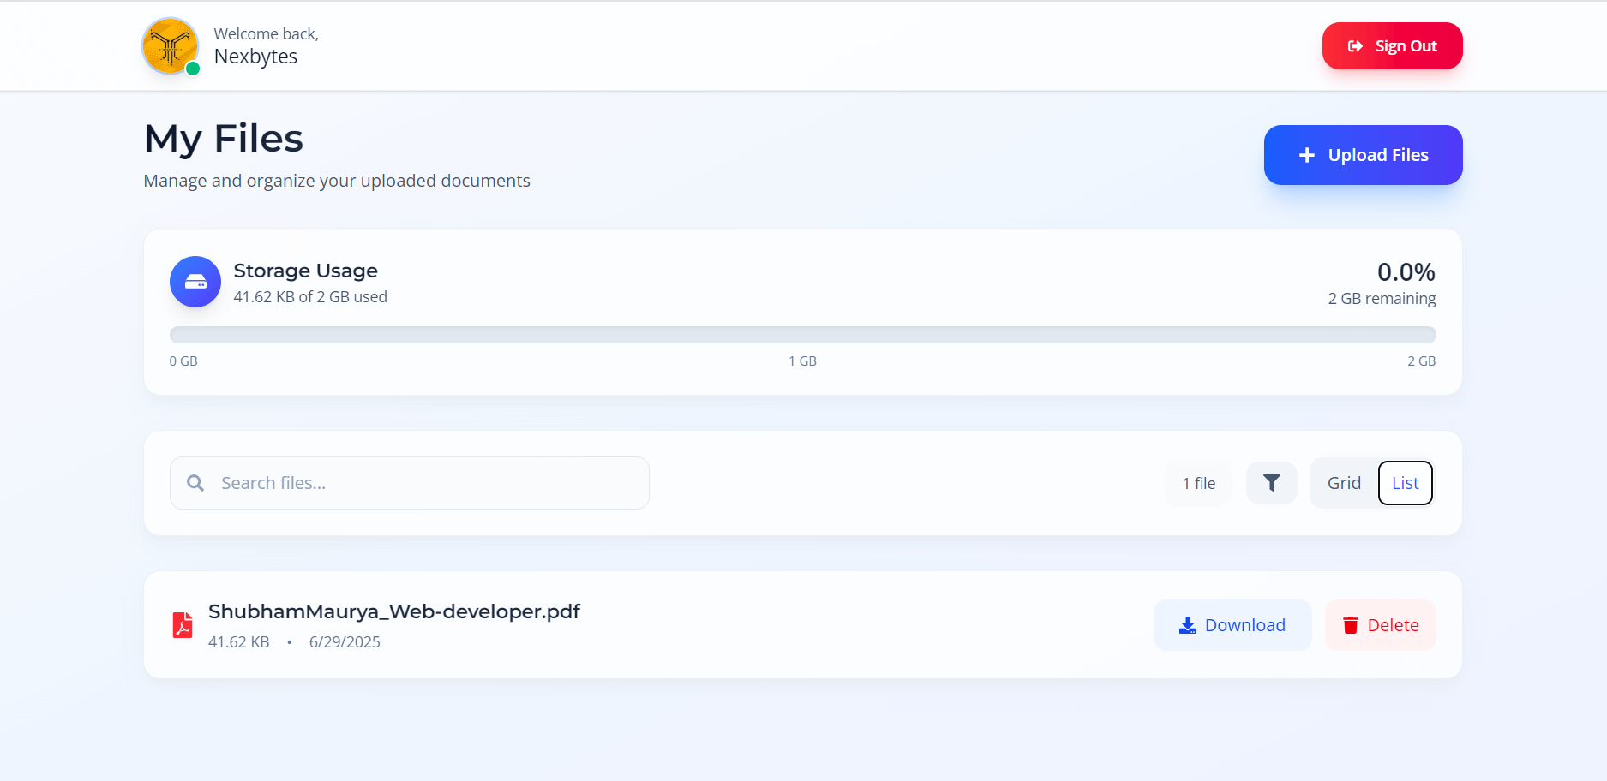Viewport: 1607px width, 781px height.
Task: Click the trash can icon
Action: click(1350, 625)
